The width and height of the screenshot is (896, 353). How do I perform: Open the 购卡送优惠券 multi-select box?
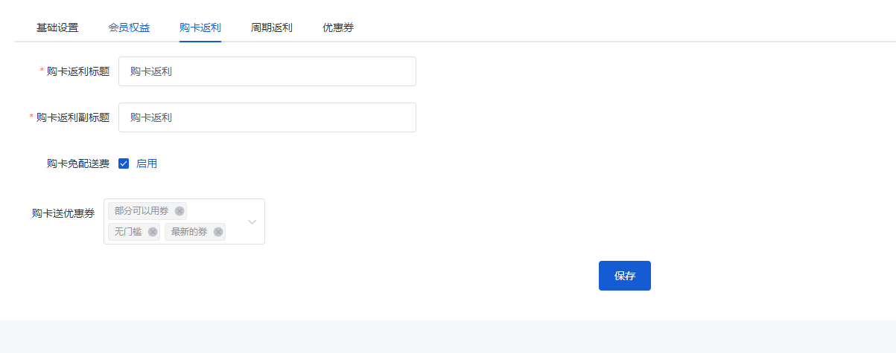tap(184, 221)
